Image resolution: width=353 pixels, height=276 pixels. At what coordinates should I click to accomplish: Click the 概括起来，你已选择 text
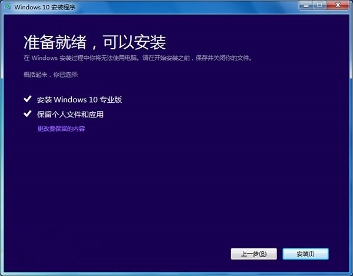coord(51,75)
